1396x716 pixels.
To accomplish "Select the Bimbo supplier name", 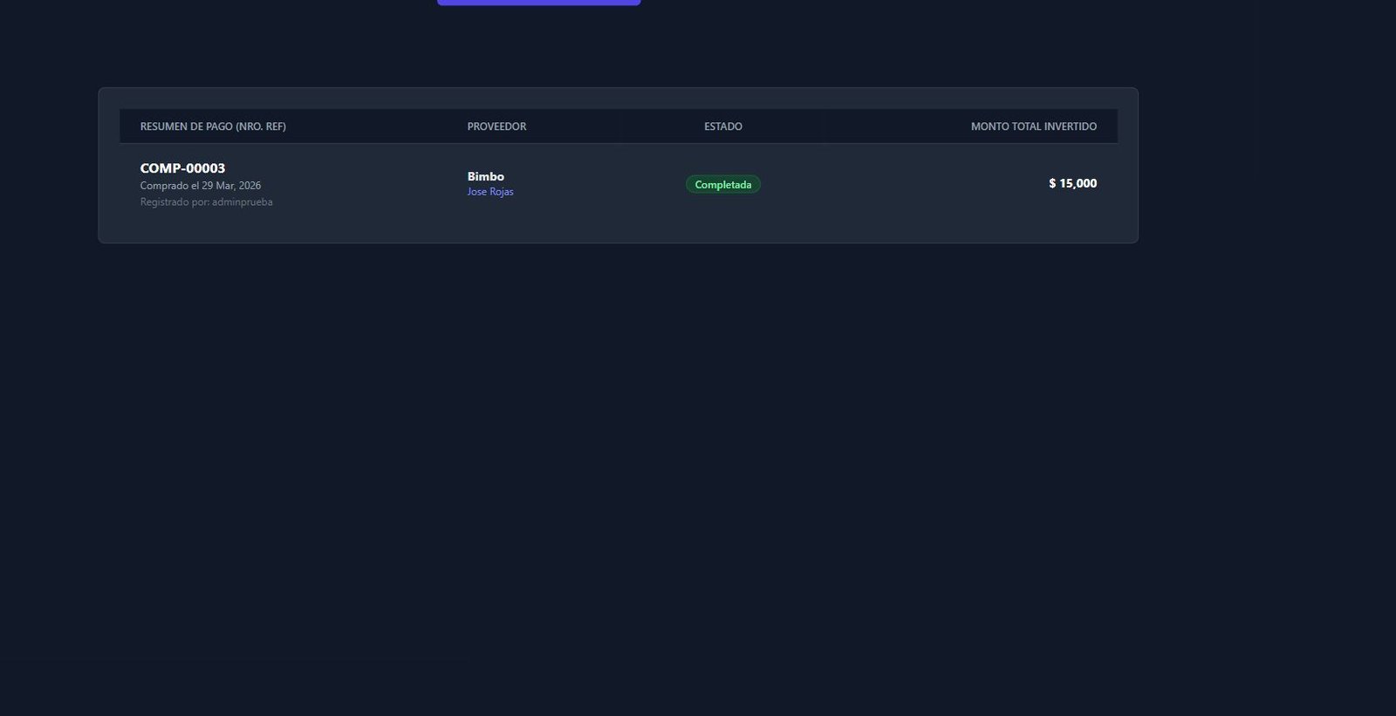I will click(486, 176).
